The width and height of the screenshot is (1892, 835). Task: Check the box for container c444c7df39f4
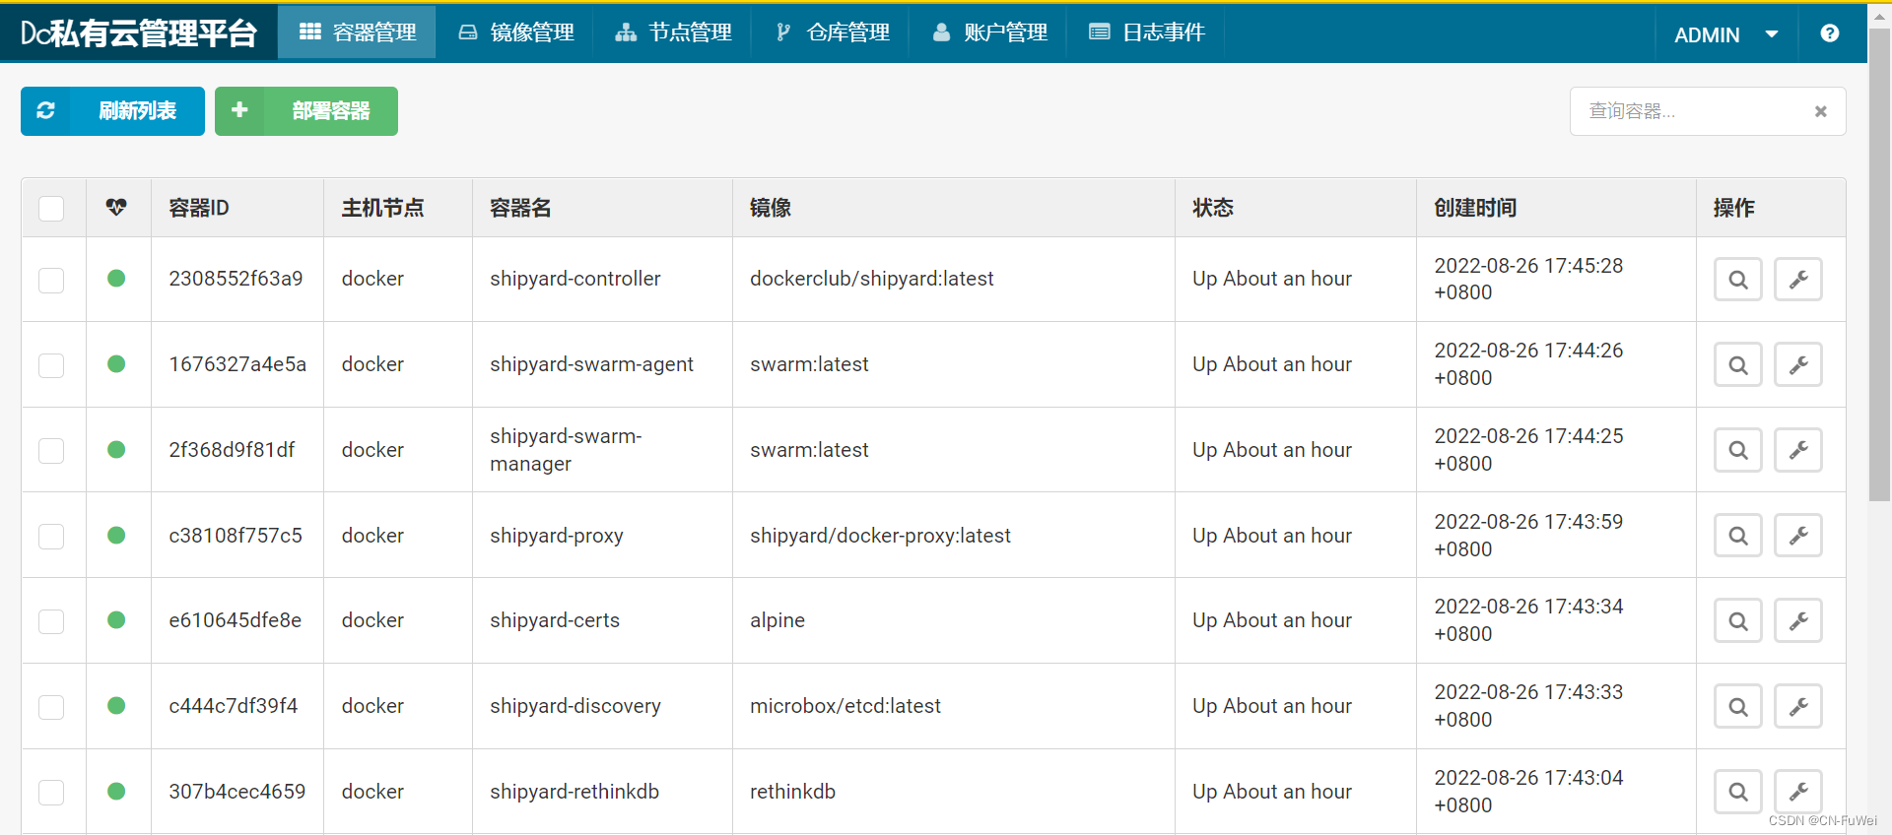coord(51,707)
